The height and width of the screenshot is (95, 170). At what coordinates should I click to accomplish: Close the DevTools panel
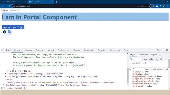pyautogui.click(x=167, y=50)
